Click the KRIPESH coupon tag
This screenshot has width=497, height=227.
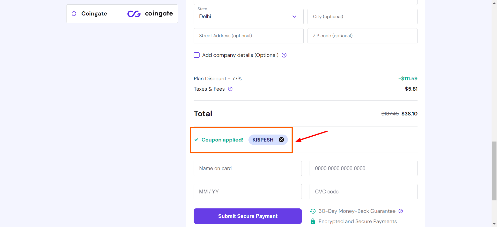click(x=263, y=140)
